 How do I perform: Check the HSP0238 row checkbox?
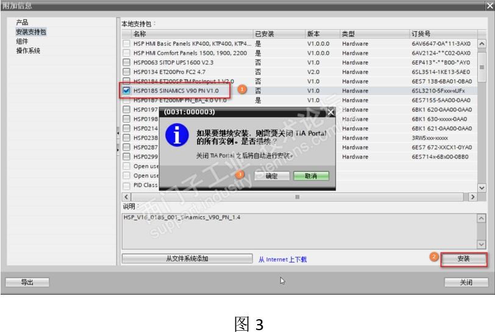127,138
